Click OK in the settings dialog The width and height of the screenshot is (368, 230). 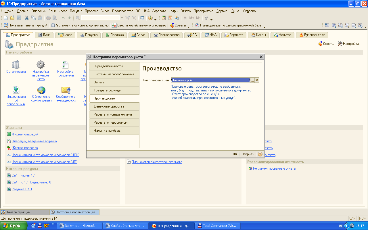(x=235, y=154)
